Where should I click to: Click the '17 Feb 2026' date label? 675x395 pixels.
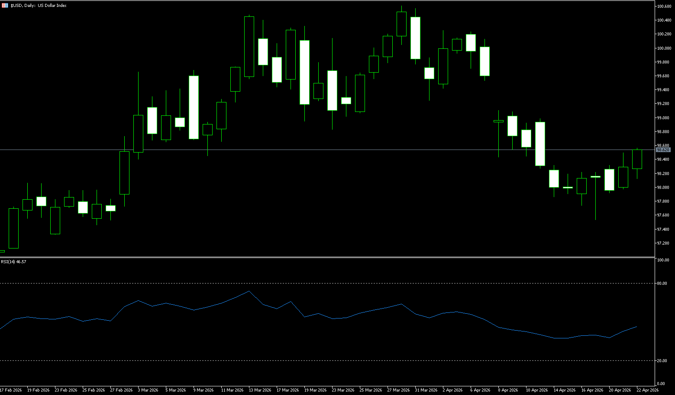pyautogui.click(x=11, y=390)
